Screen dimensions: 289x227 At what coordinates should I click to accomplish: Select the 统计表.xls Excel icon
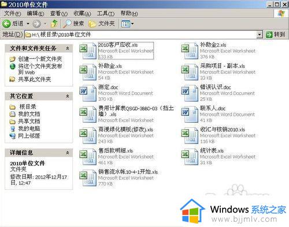tap(190, 157)
